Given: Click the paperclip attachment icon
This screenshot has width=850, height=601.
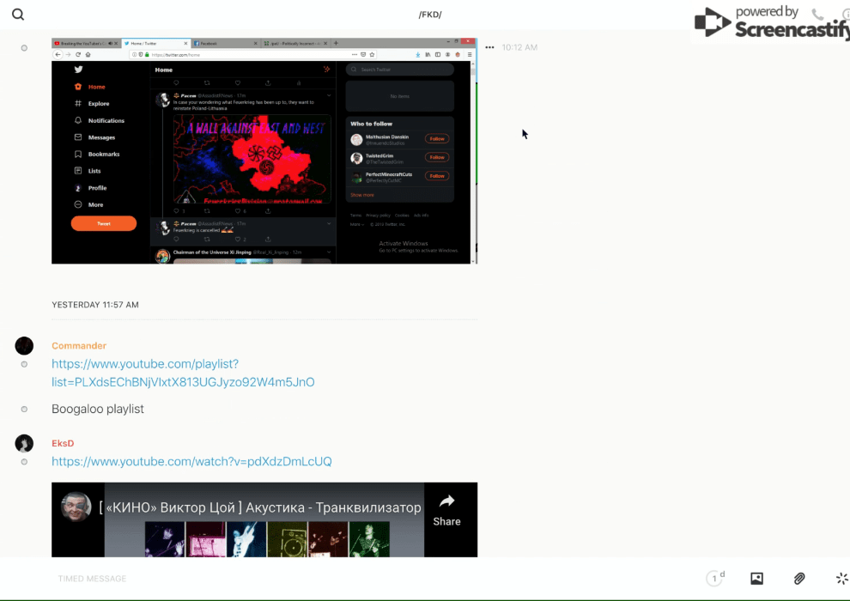Looking at the screenshot, I should pos(799,579).
